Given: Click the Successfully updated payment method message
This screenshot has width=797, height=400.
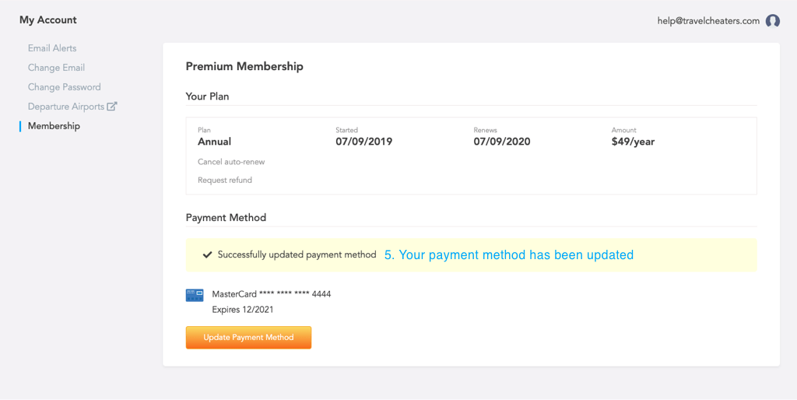Looking at the screenshot, I should click(297, 254).
